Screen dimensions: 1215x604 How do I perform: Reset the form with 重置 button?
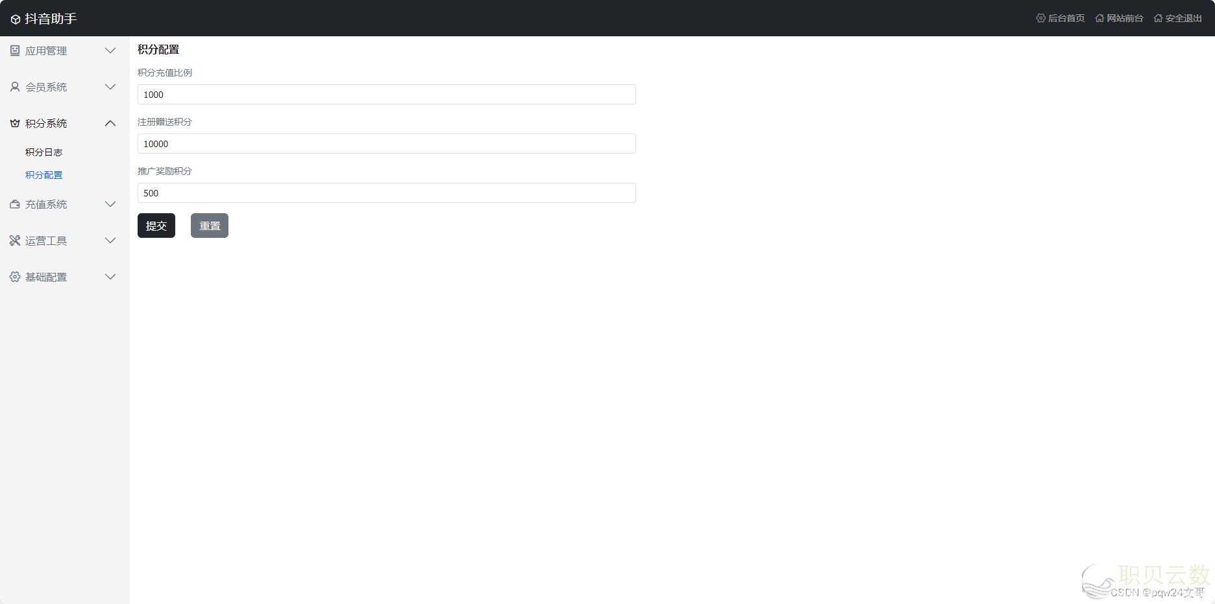click(210, 226)
